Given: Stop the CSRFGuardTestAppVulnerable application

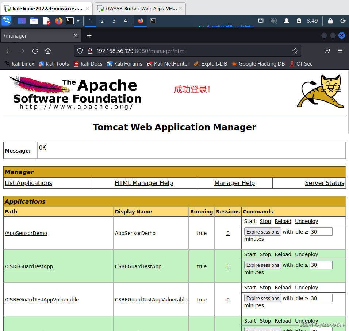Looking at the screenshot, I should click(x=265, y=287).
